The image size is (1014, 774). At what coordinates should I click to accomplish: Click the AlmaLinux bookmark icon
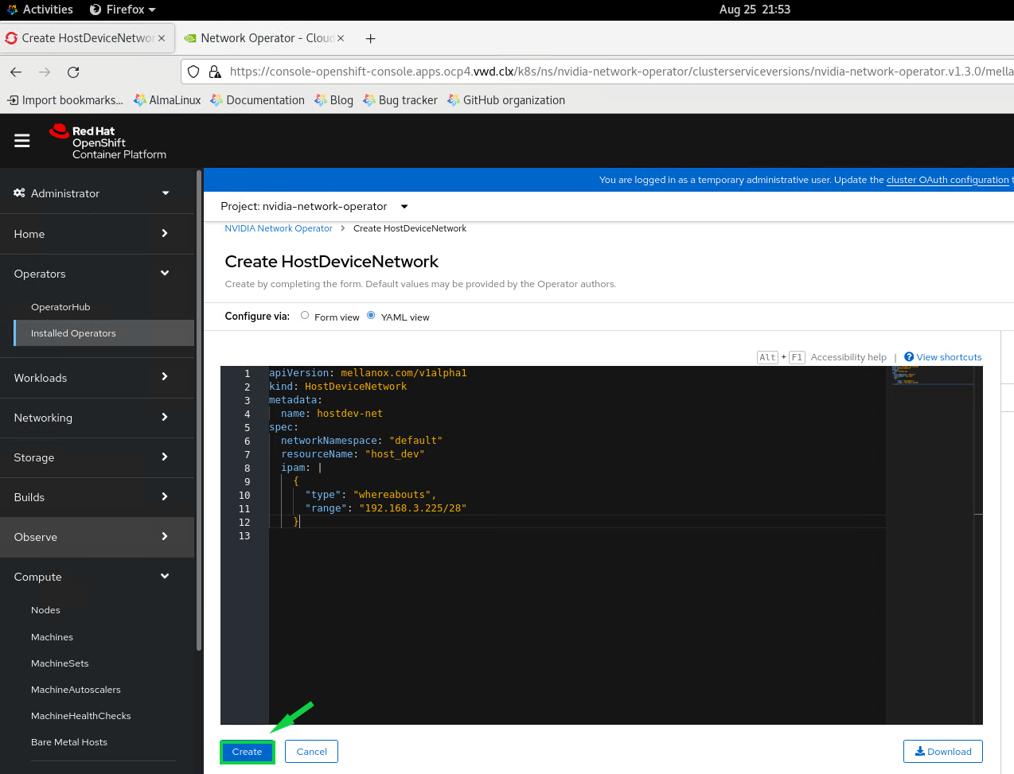pyautogui.click(x=140, y=100)
